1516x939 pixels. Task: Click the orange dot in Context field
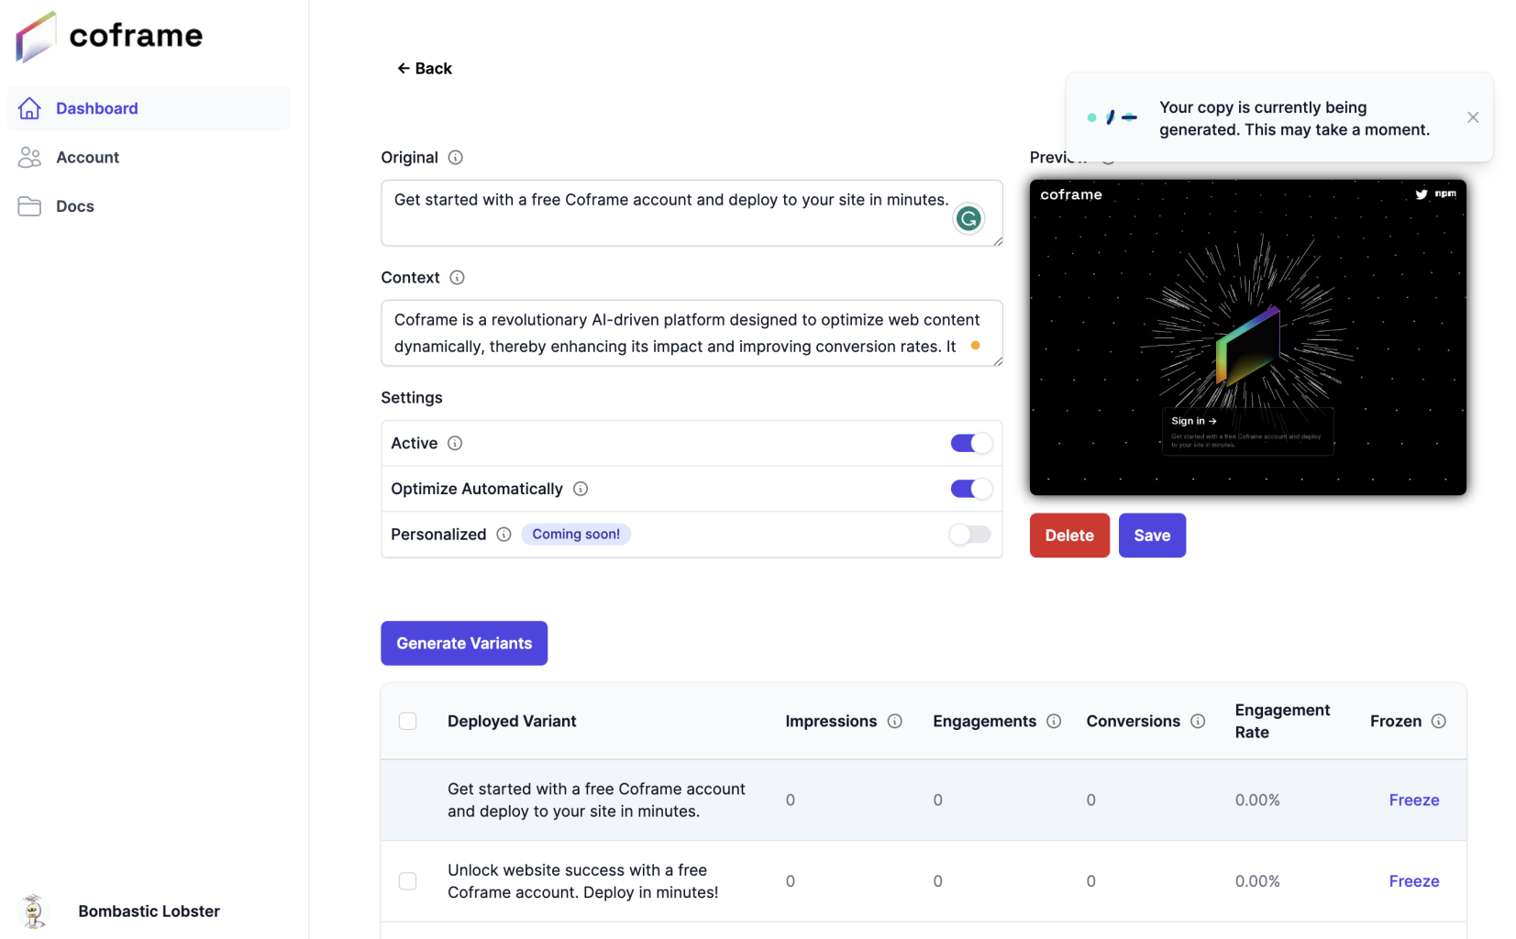click(x=976, y=346)
